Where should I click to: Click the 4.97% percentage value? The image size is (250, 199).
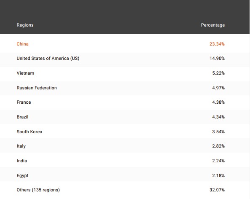coord(218,88)
